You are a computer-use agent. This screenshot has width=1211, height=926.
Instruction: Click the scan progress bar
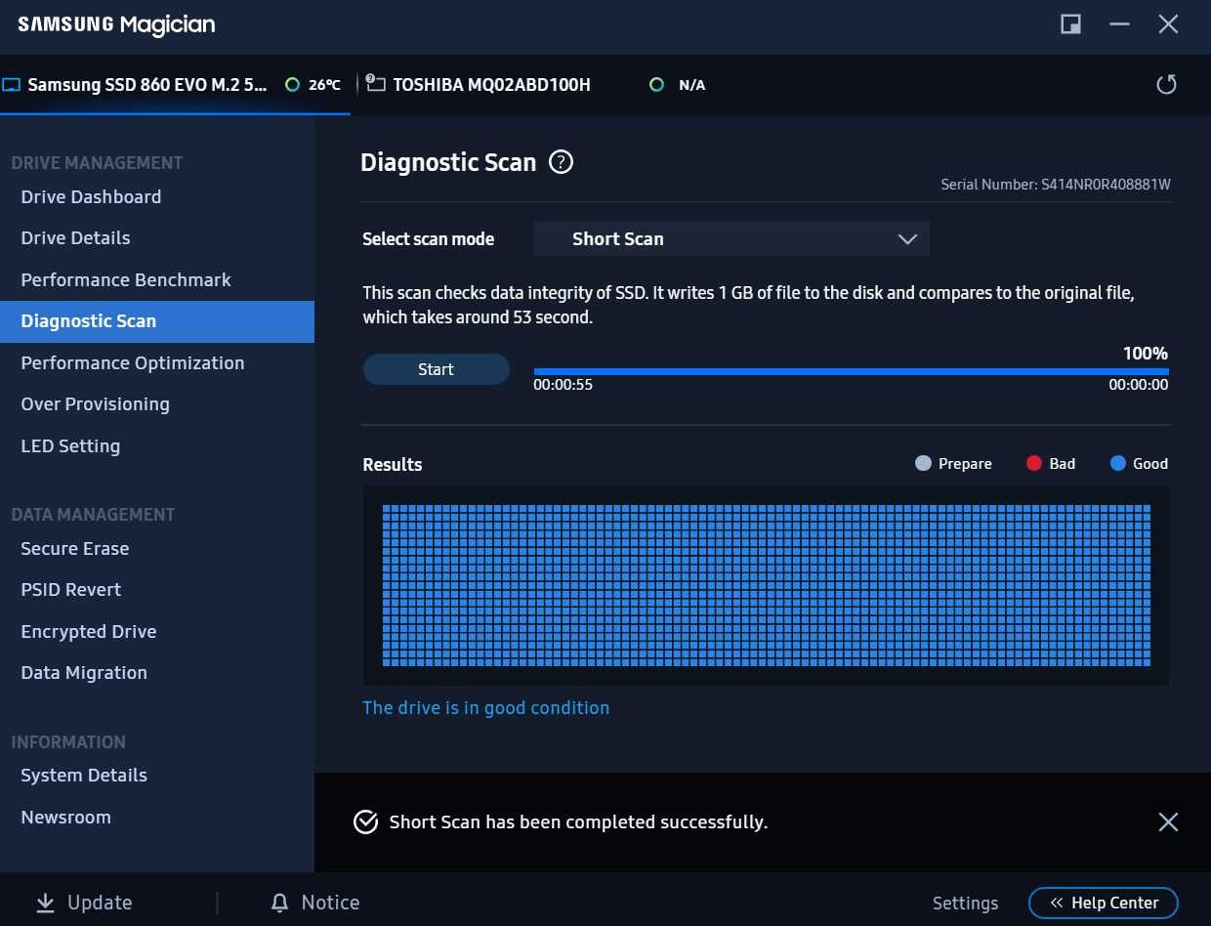pos(851,371)
